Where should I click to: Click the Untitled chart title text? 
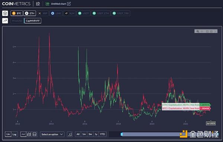pyautogui.click(x=58, y=4)
